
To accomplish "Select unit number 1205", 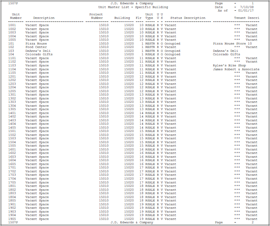I will point(12,91).
